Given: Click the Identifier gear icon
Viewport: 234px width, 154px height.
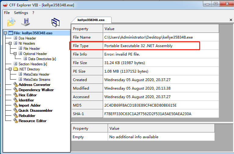Looking at the screenshot, I should point(16,100).
